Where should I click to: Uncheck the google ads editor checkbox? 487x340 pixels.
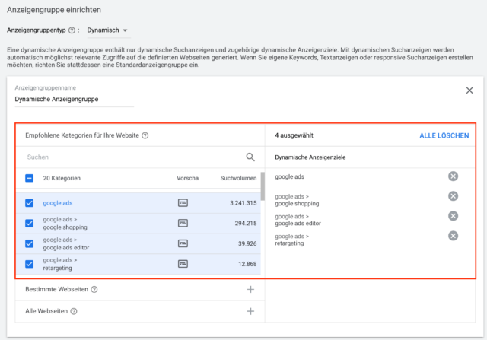point(29,243)
